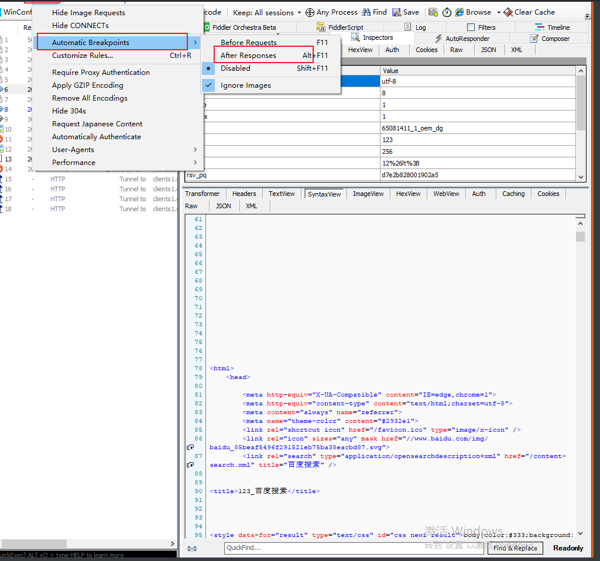Select the rsv_pq name cell
The image size is (600, 561).
(282, 175)
